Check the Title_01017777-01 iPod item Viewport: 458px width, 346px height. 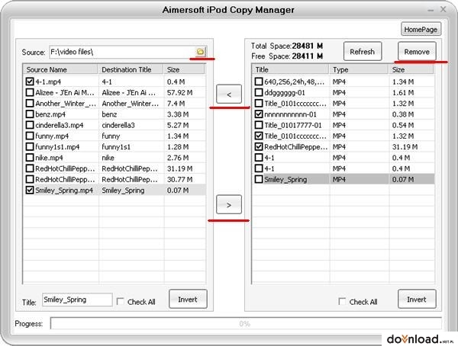259,125
